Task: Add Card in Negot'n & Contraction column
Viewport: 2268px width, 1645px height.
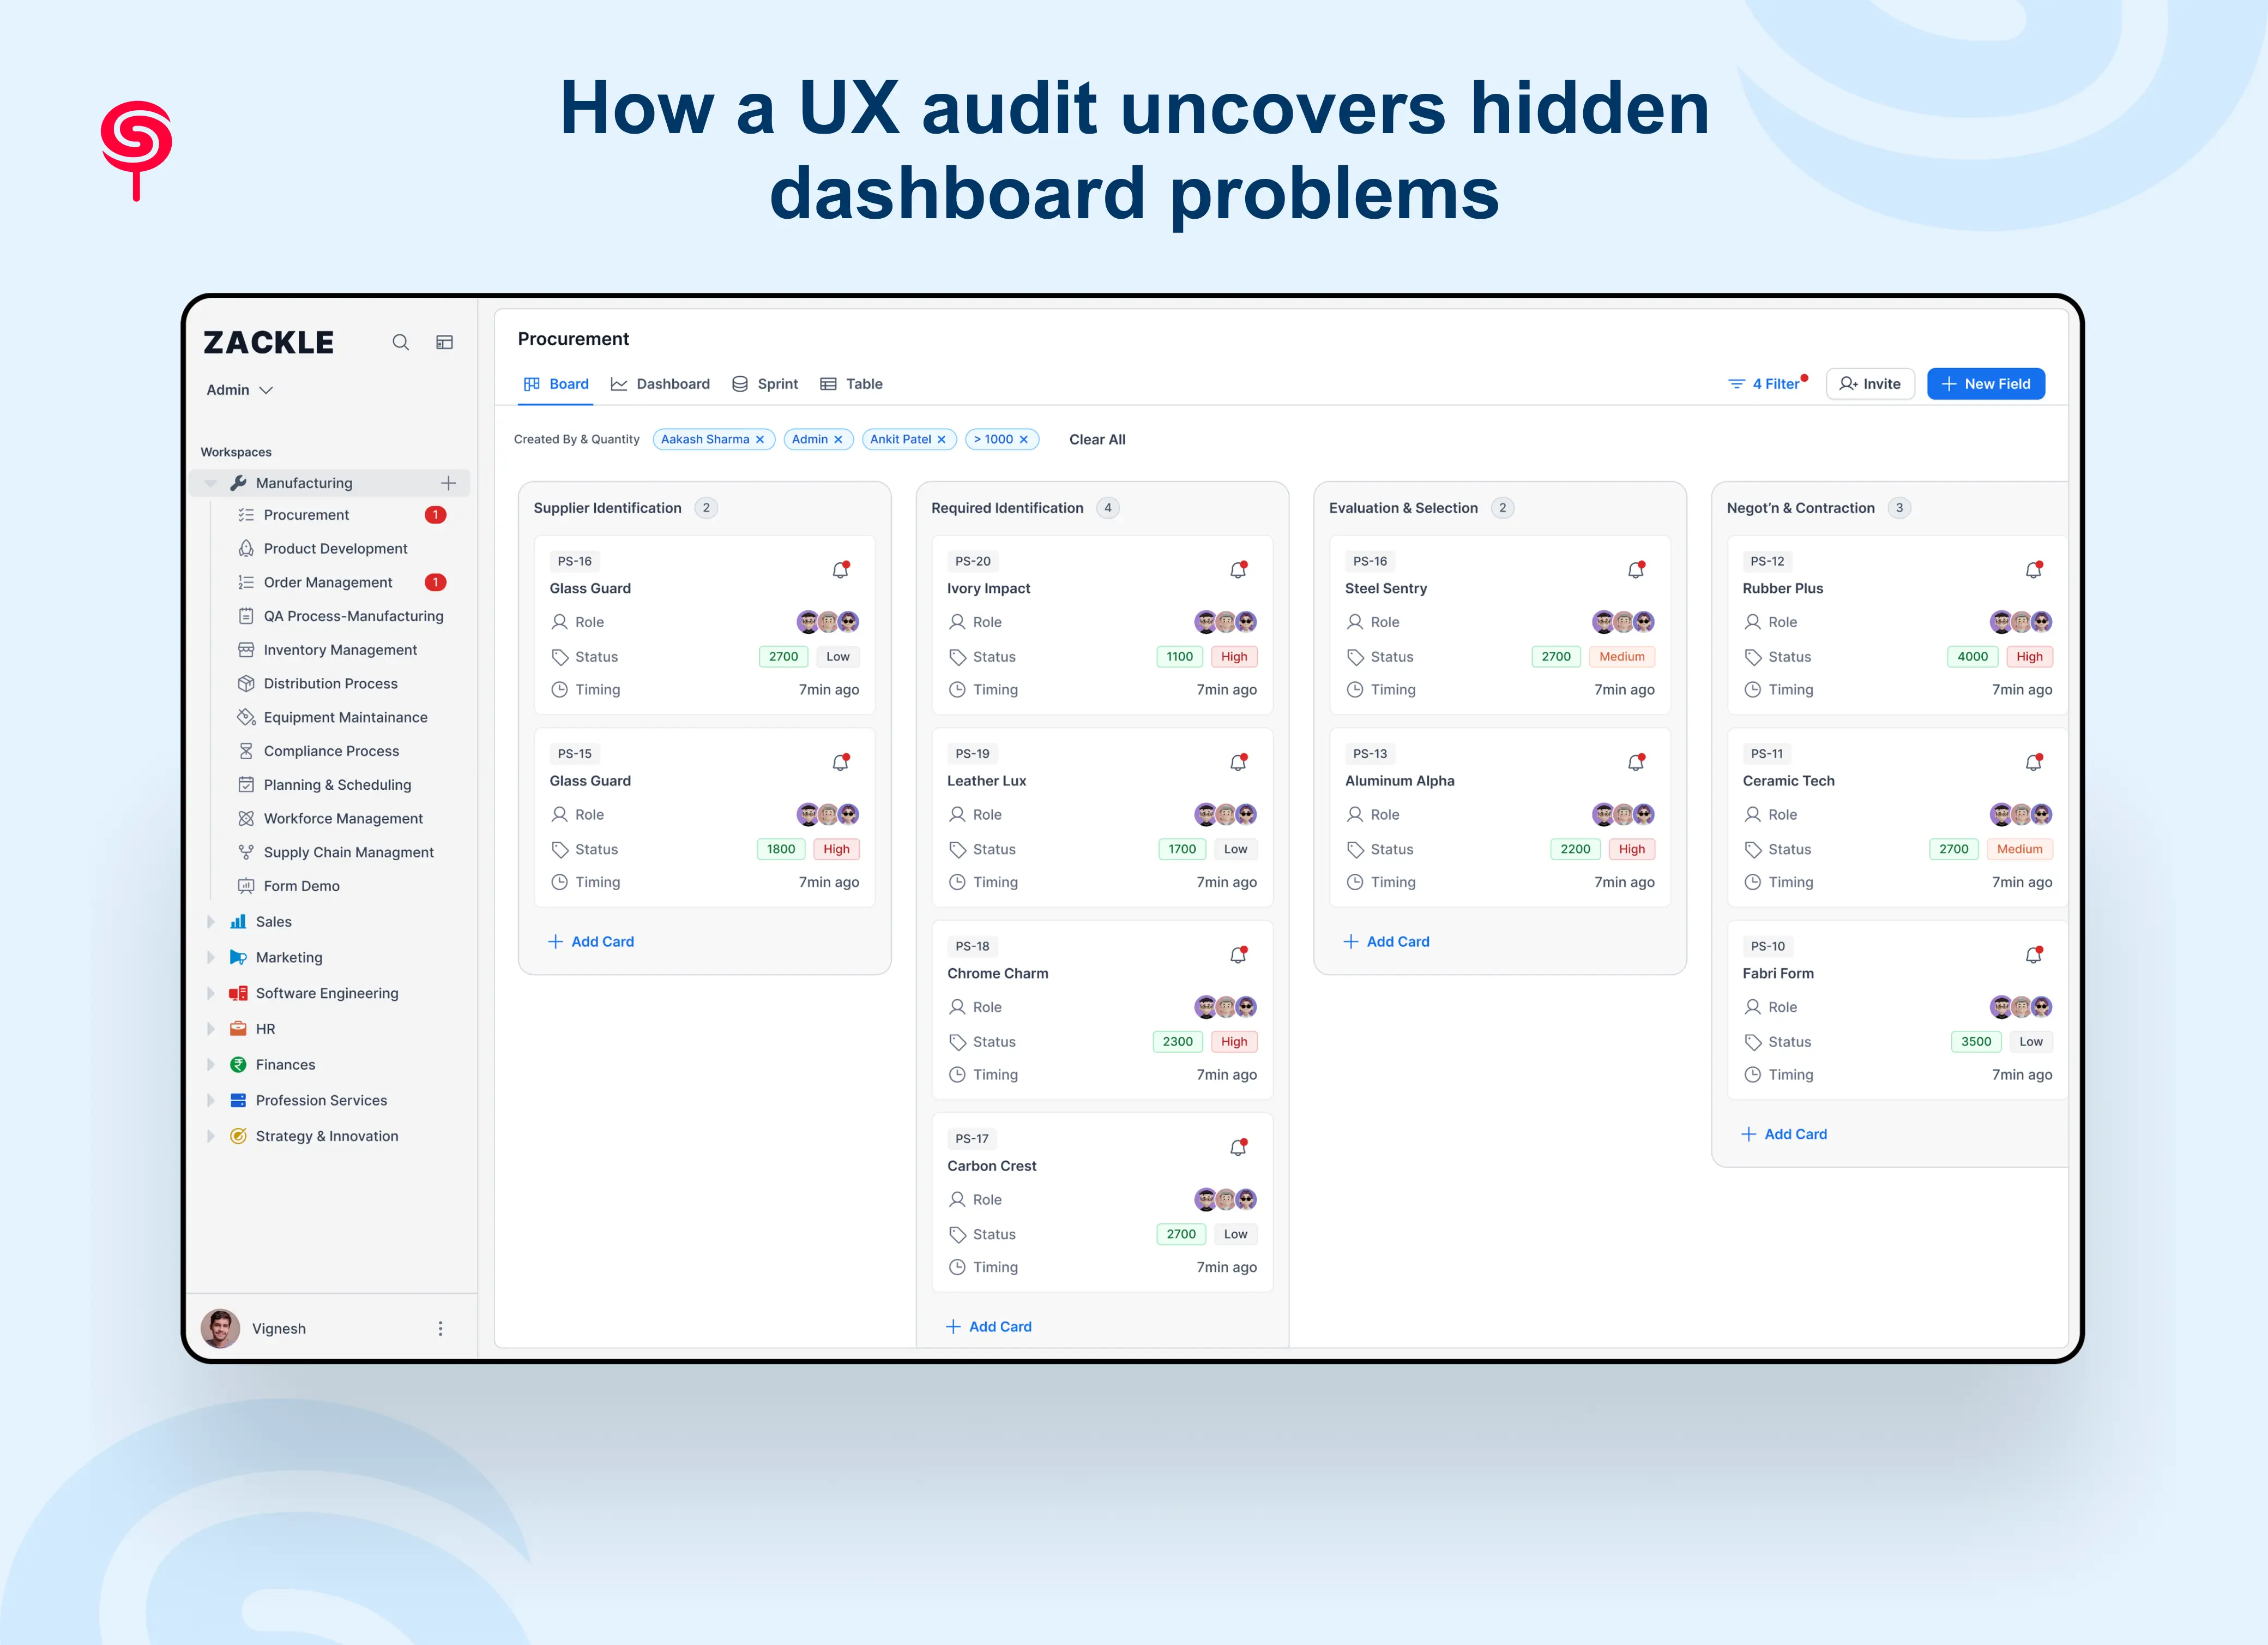Action: tap(1784, 1134)
